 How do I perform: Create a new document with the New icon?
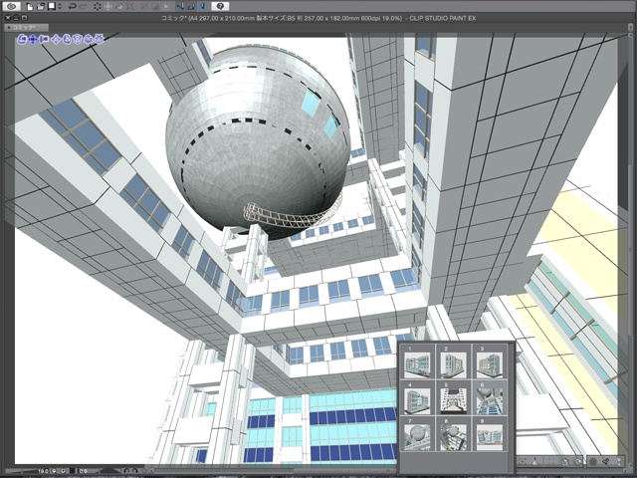pos(30,7)
